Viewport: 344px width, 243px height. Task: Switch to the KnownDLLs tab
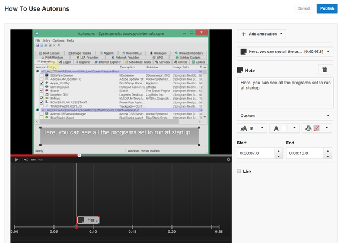click(x=132, y=53)
